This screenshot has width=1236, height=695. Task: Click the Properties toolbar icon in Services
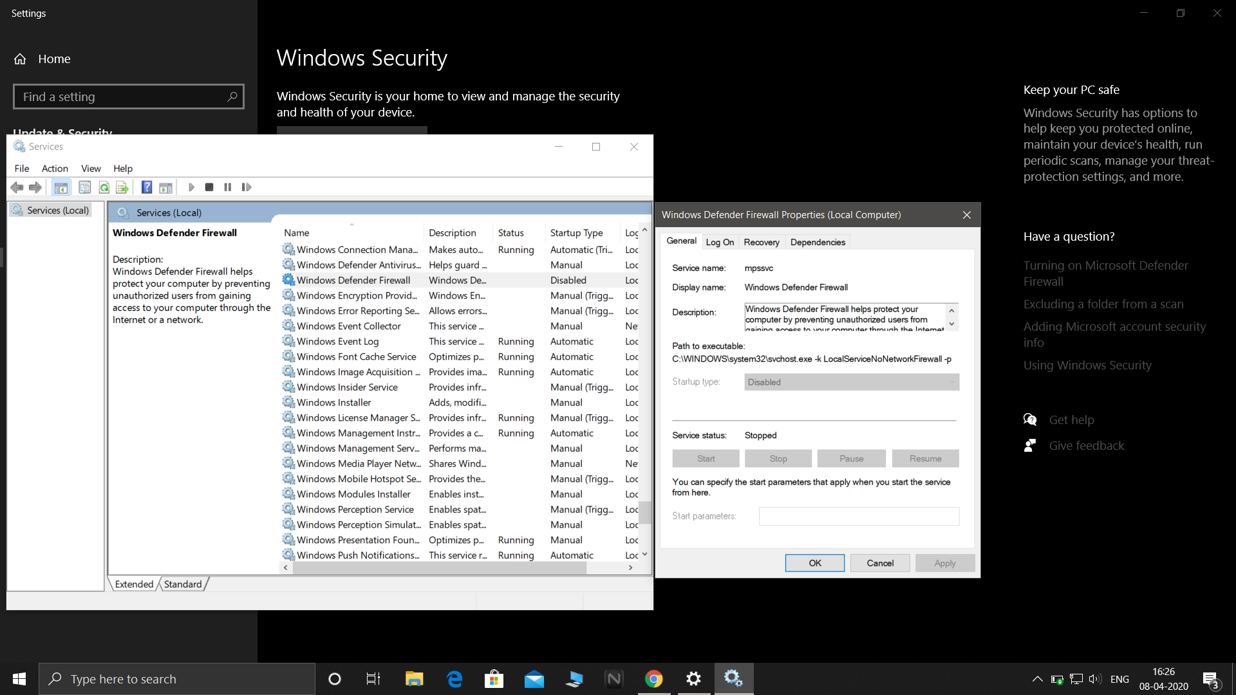pos(84,187)
